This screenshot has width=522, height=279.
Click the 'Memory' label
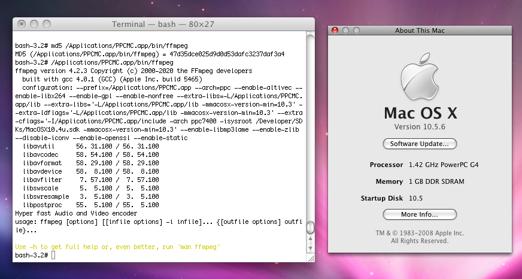[390, 181]
